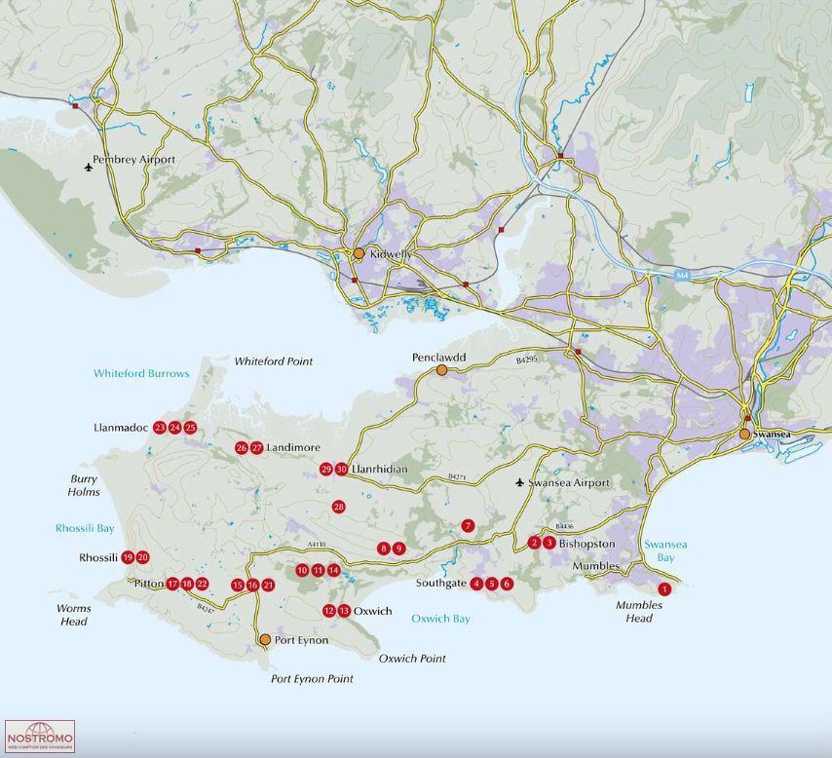Select the orange Port Eynon town marker
Image resolution: width=832 pixels, height=758 pixels.
click(265, 639)
